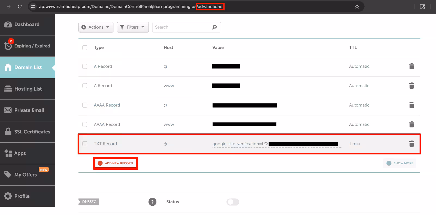Click the DNSSEC label tag
This screenshot has width=436, height=215.
89,202
